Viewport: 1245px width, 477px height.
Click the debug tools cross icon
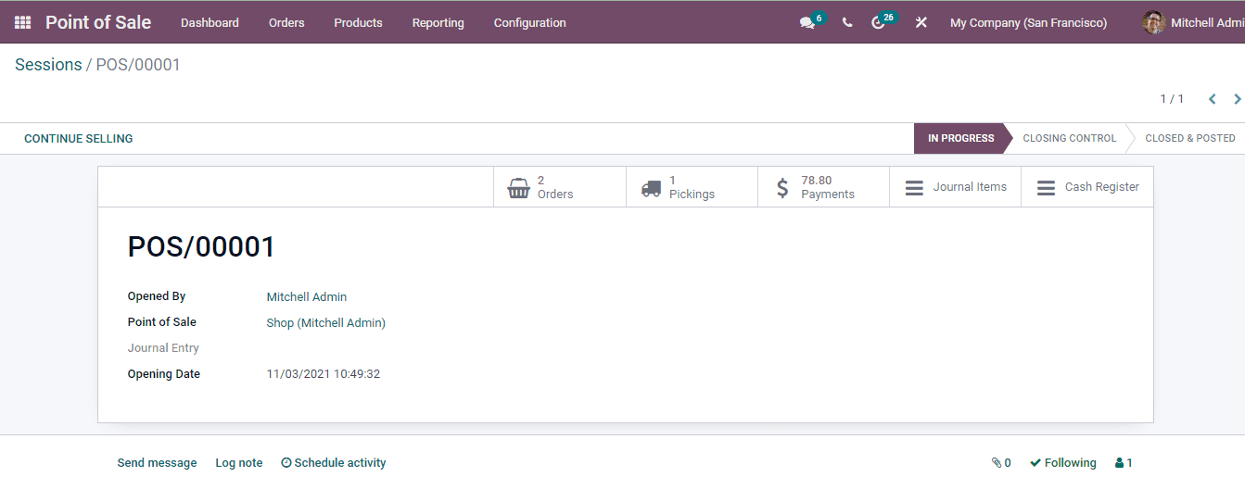coord(921,22)
